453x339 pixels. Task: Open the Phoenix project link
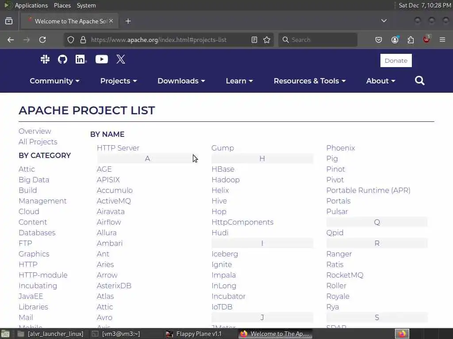[341, 148]
